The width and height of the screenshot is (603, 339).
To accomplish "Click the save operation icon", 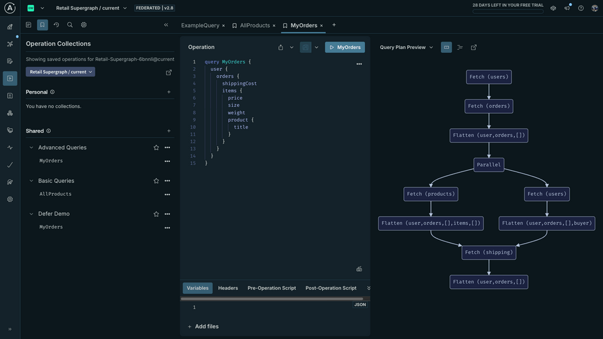I will click(305, 47).
